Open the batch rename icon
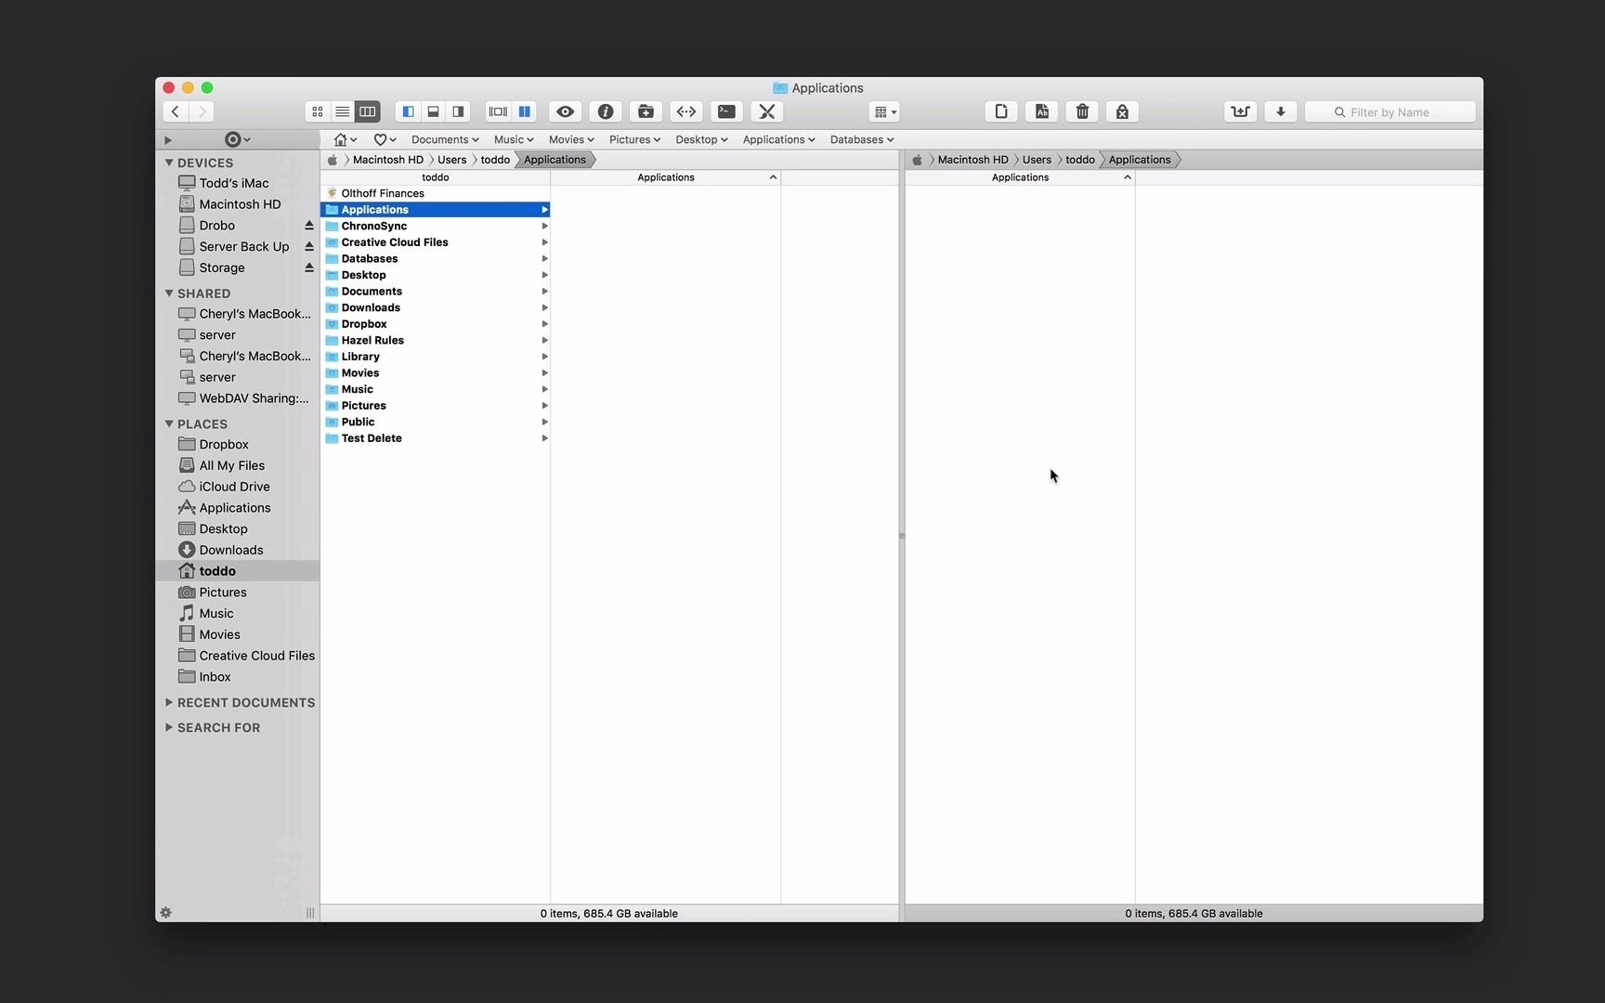1605x1003 pixels. 1041,111
